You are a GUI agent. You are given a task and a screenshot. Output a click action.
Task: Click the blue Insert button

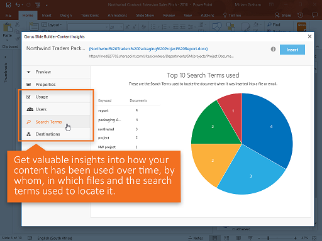coord(292,50)
